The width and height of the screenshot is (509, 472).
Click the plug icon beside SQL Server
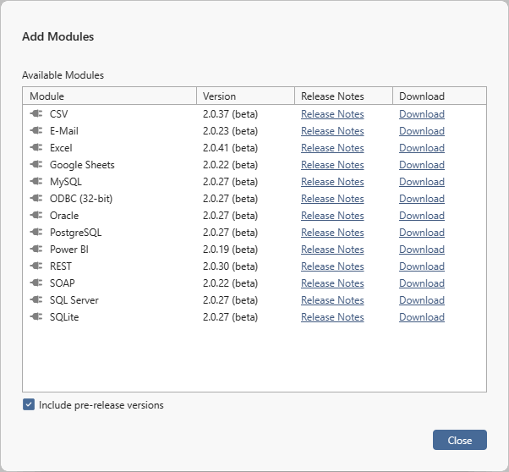pyautogui.click(x=36, y=299)
